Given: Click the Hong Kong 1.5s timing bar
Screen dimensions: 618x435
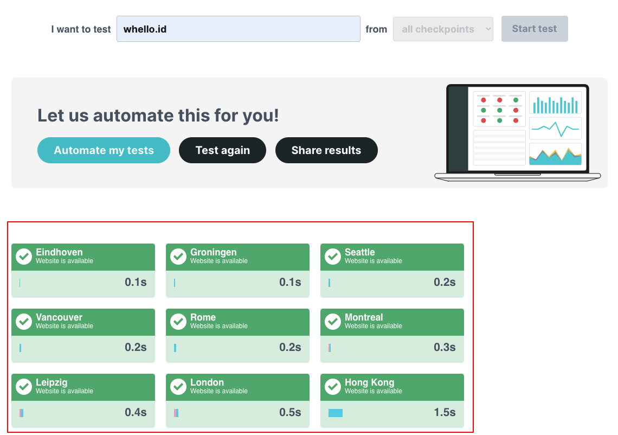Looking at the screenshot, I should pyautogui.click(x=336, y=413).
